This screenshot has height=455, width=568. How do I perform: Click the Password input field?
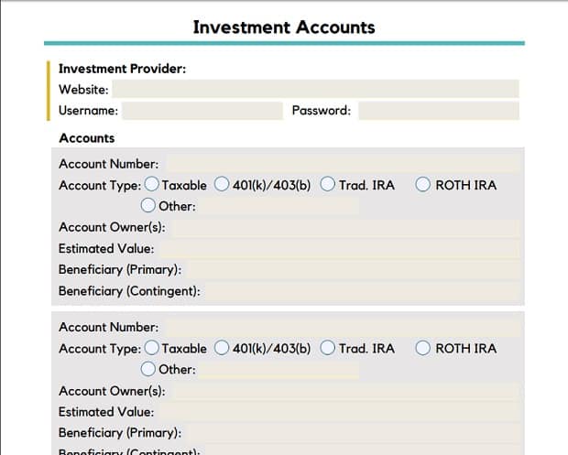pos(439,111)
